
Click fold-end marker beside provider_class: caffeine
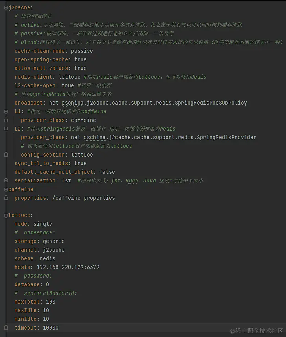[x=6, y=120]
